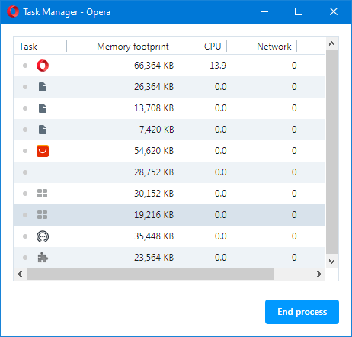352x337 pixels.
Task: Click the Opera logo in the title bar
Action: click(13, 11)
